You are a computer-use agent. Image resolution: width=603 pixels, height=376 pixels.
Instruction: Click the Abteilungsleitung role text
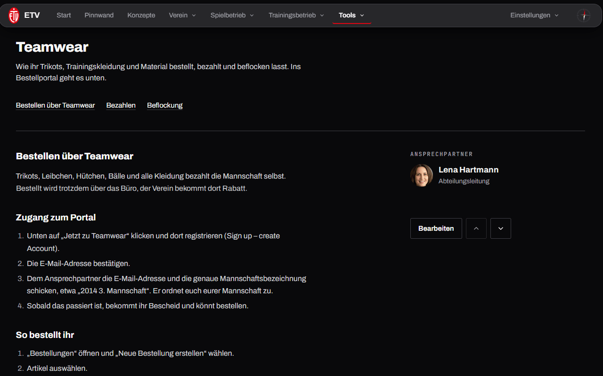coord(464,181)
